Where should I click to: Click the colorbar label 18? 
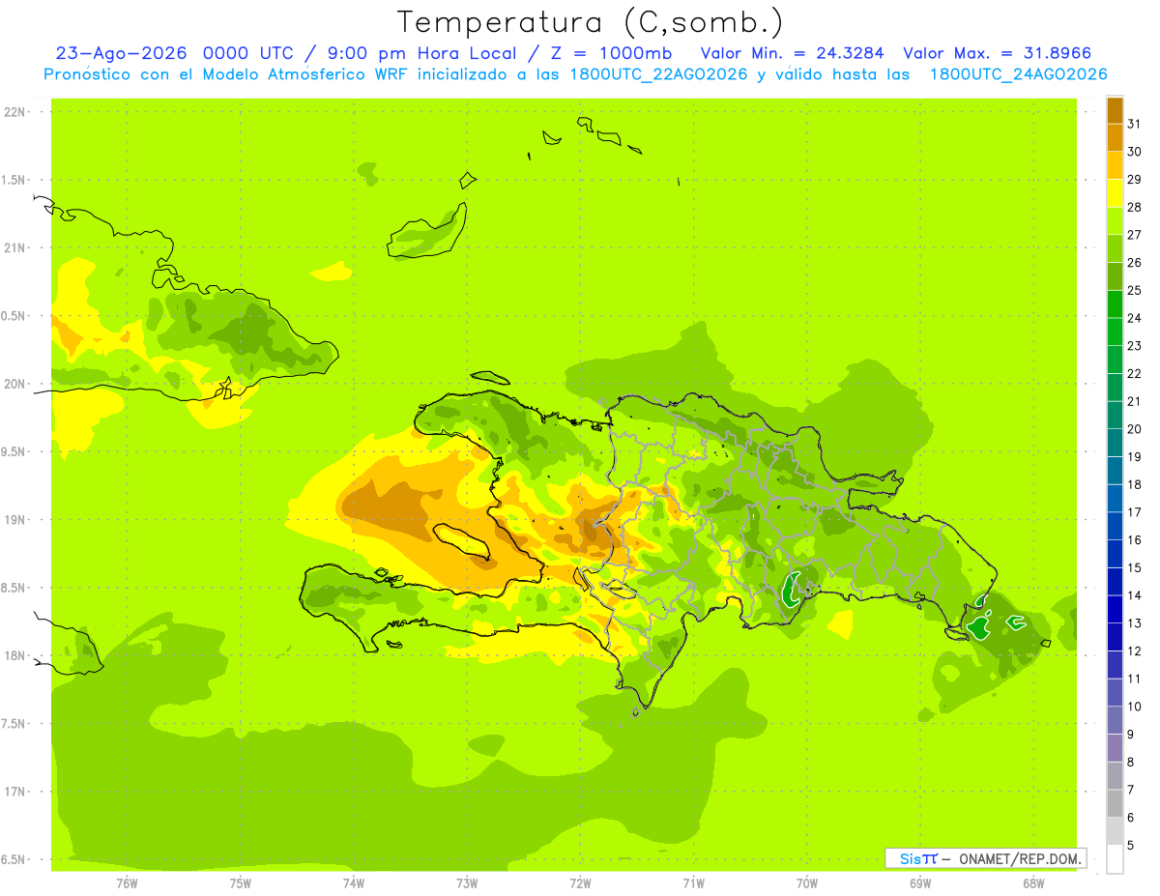pos(1135,484)
